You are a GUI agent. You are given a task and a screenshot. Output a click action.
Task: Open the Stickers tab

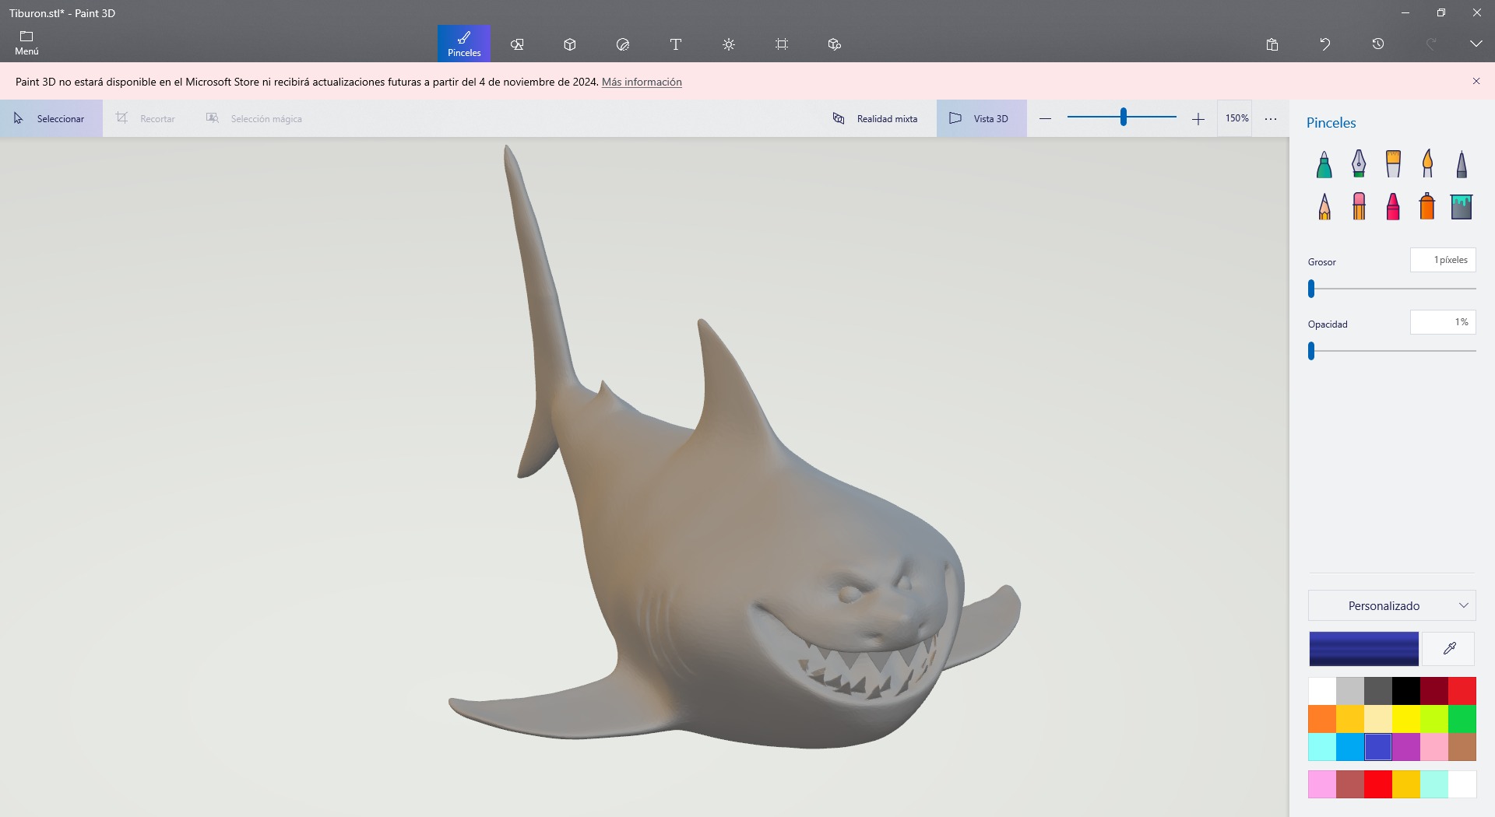pyautogui.click(x=623, y=44)
